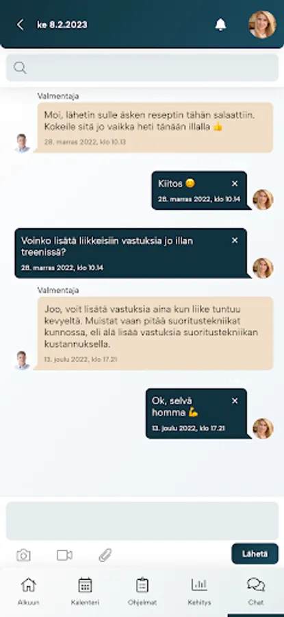
Task: Tap the coach avatar by recipe message
Action: tap(22, 143)
